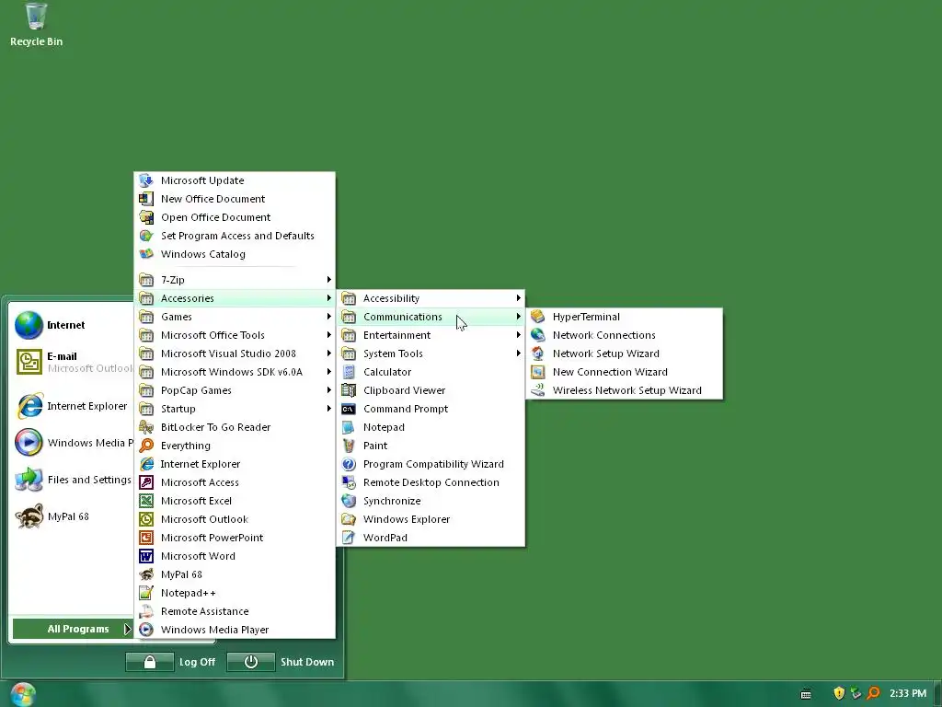Click the Remote Assistance icon
The width and height of the screenshot is (942, 707).
tap(146, 611)
